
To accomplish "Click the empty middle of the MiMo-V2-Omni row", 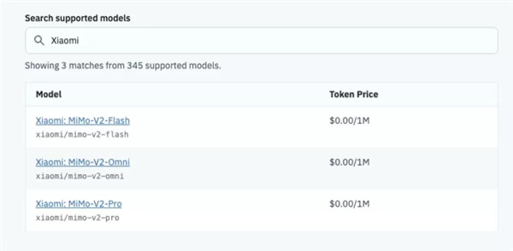I will pyautogui.click(x=229, y=168).
